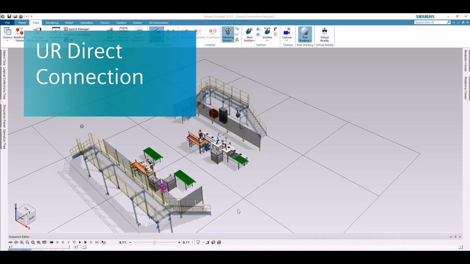Step simulation forward one step
Image resolution: width=470 pixels, height=264 pixels.
86,242
